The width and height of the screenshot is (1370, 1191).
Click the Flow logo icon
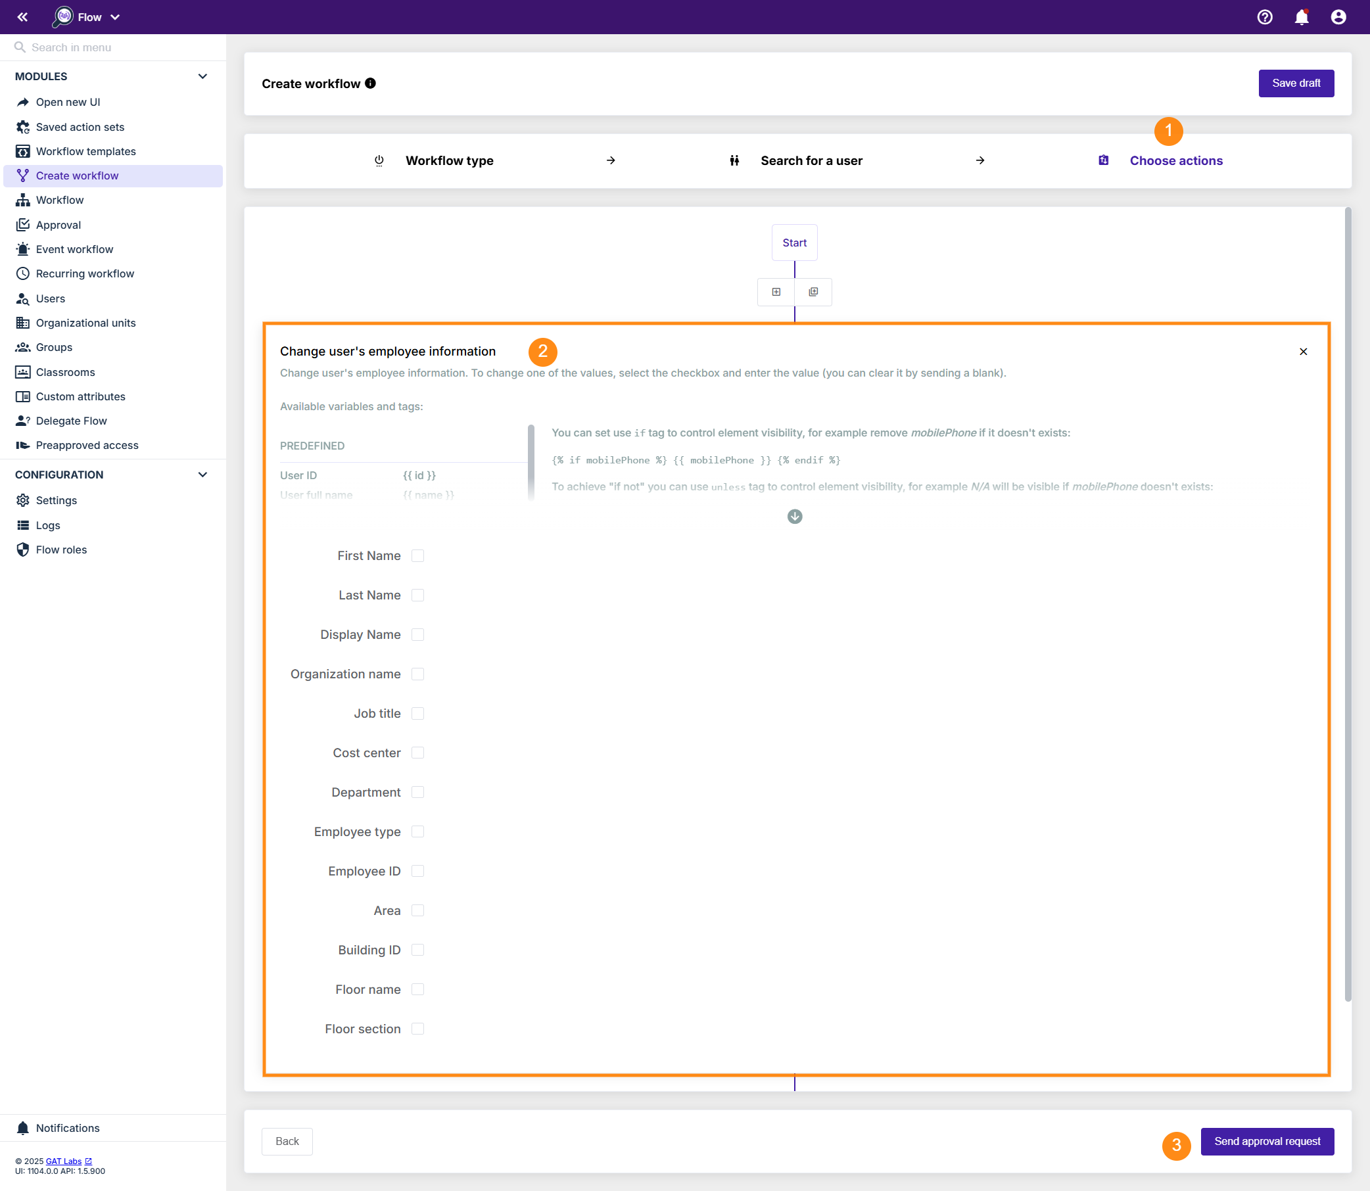[63, 16]
